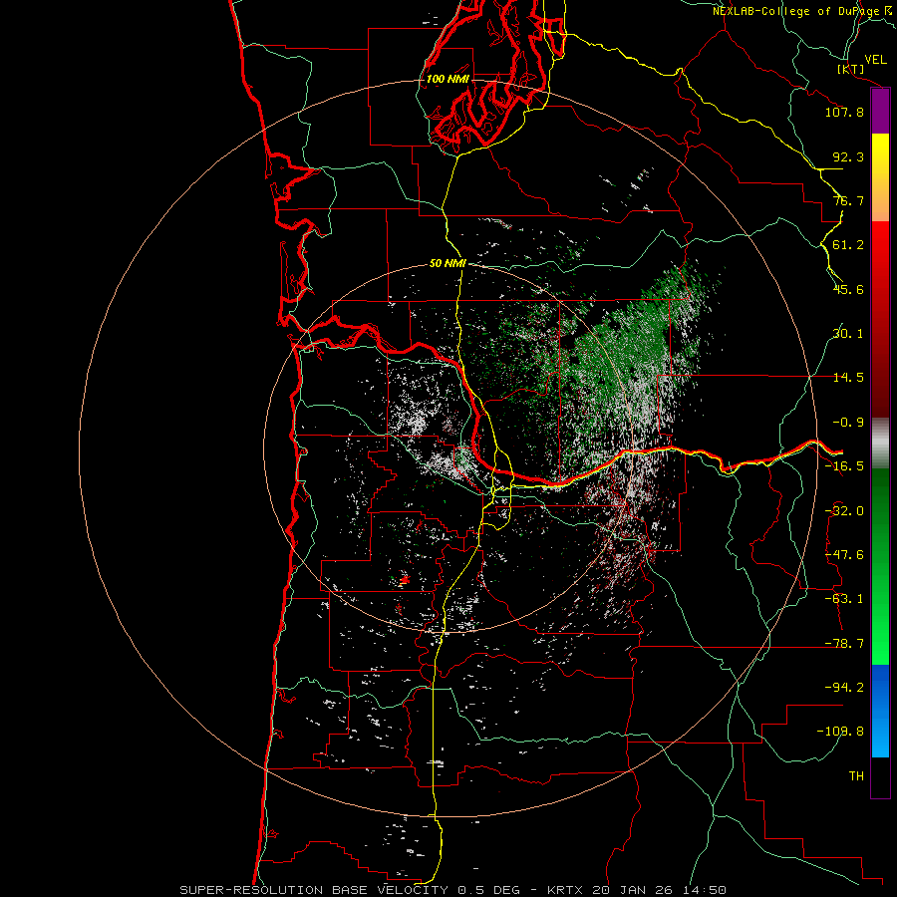
Task: Click the 45.6 velocity scale value
Action: pyautogui.click(x=848, y=289)
